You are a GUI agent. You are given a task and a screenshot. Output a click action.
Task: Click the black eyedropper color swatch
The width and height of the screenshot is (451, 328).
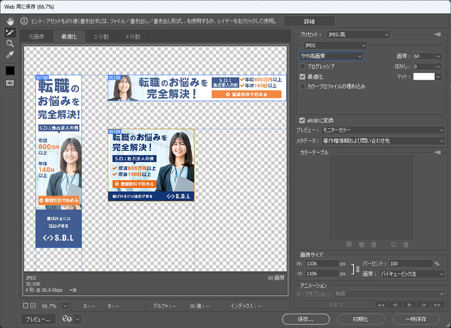coord(10,70)
